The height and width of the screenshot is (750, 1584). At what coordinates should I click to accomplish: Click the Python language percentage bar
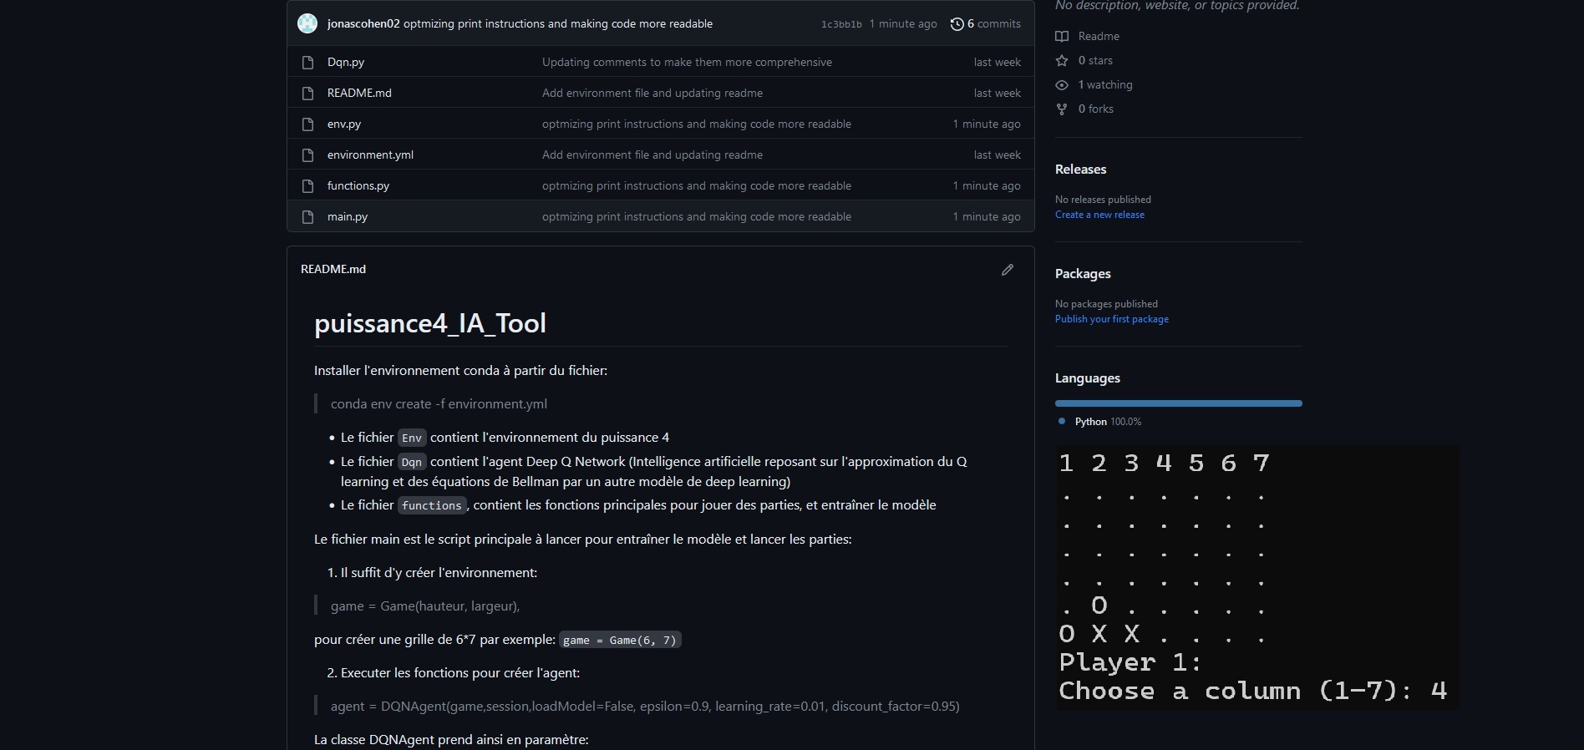coord(1179,403)
